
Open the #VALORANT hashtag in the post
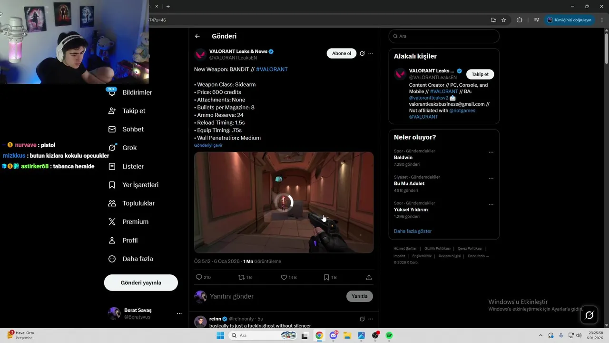[x=272, y=69]
